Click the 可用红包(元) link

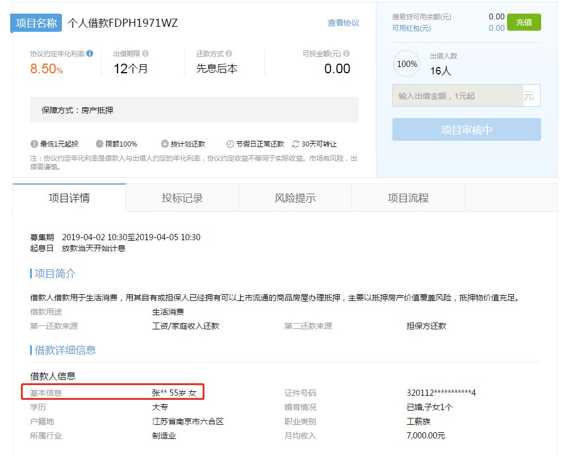click(412, 28)
